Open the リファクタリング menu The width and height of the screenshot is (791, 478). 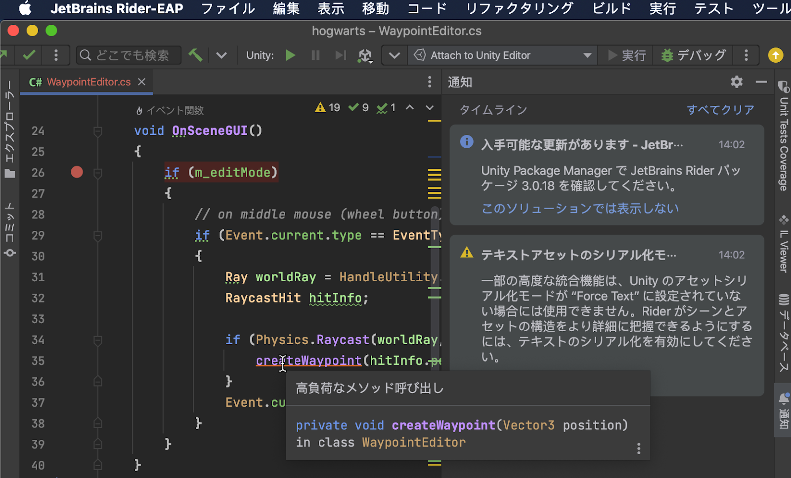[x=520, y=8]
